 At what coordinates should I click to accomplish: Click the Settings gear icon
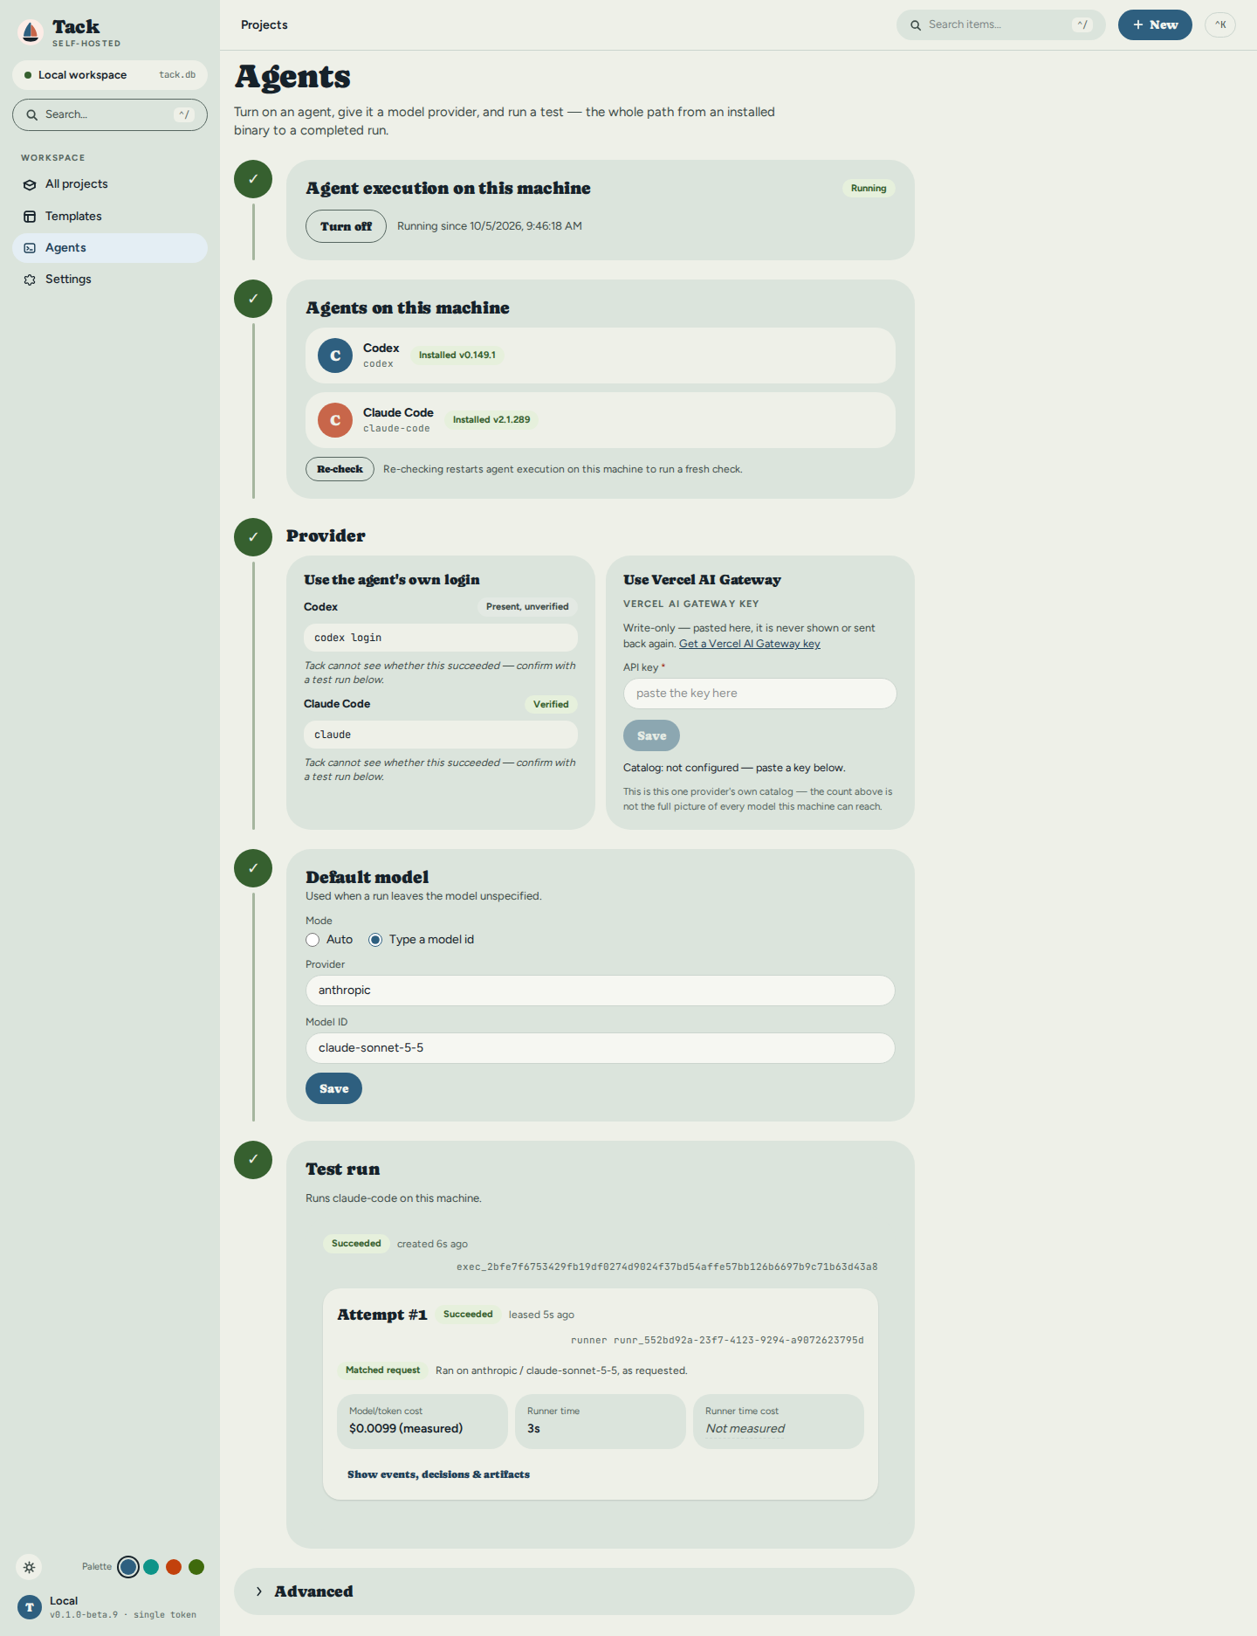point(30,280)
